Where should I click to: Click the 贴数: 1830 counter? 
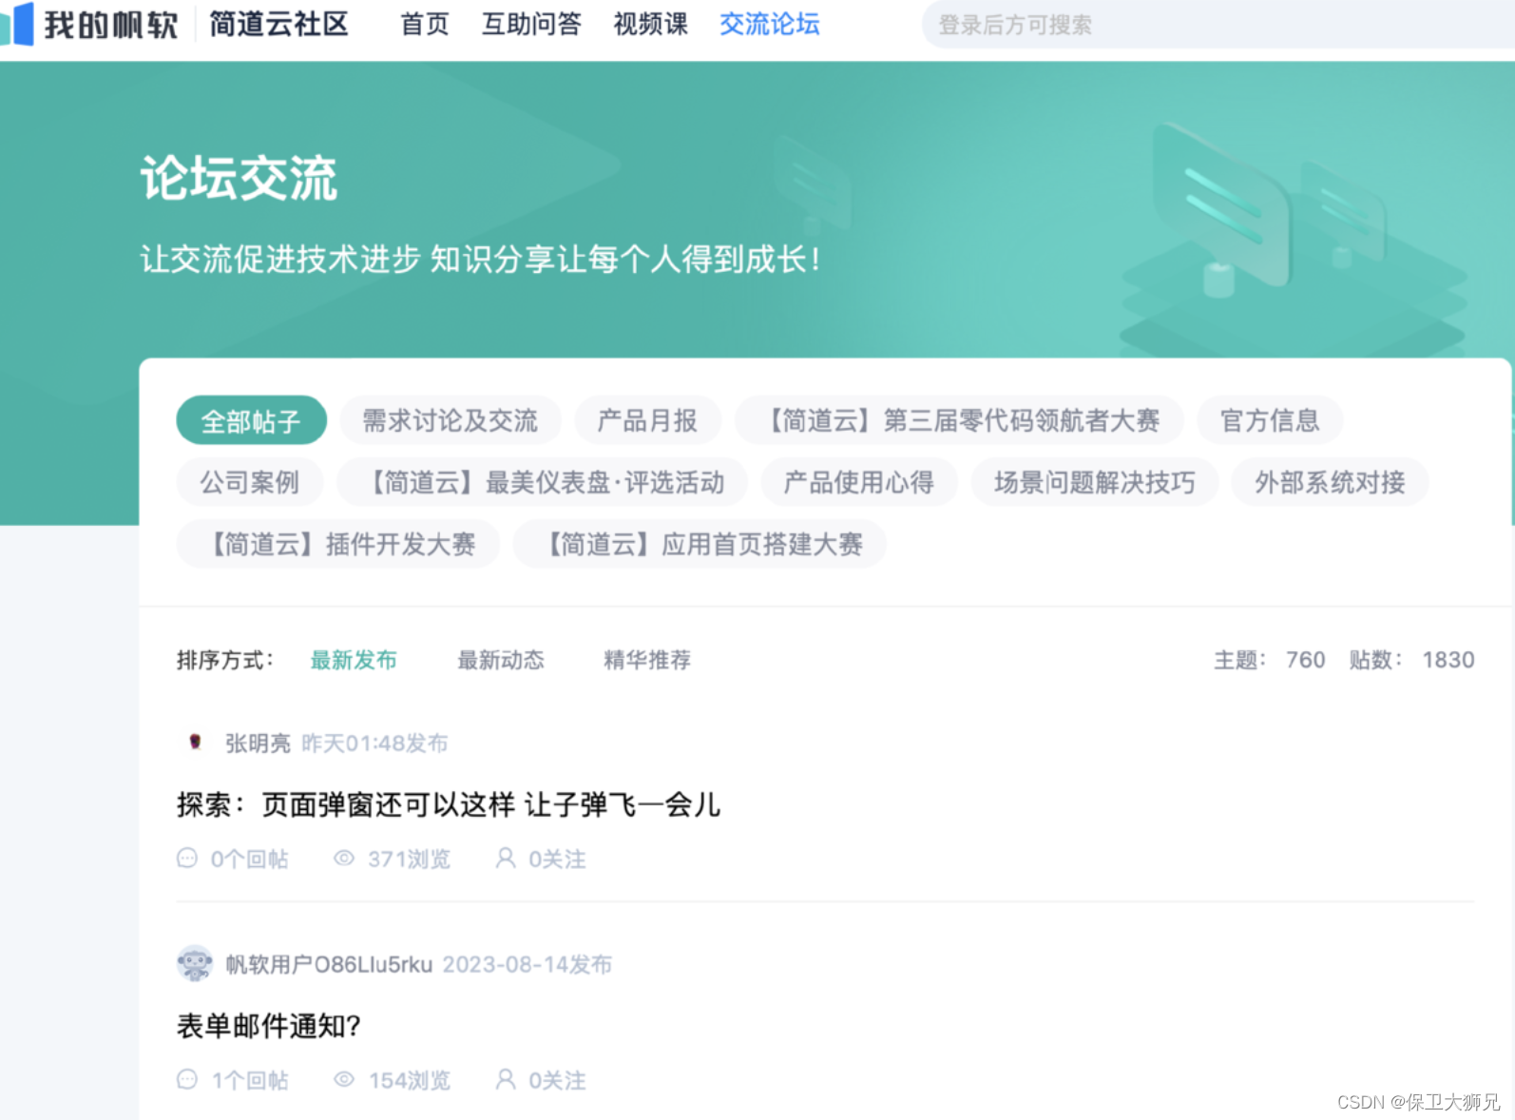pos(1411,660)
